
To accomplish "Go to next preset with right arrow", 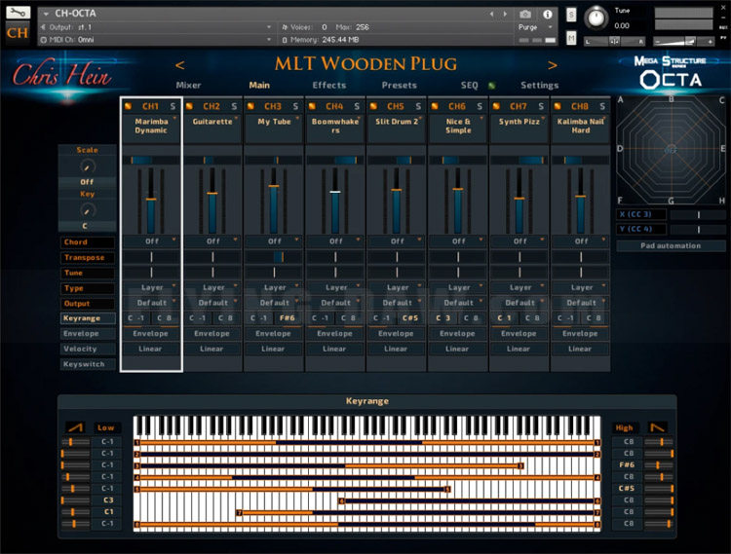I will [553, 65].
